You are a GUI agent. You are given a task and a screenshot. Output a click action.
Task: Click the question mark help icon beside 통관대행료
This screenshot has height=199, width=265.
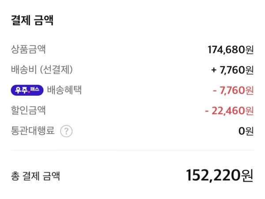[66, 131]
